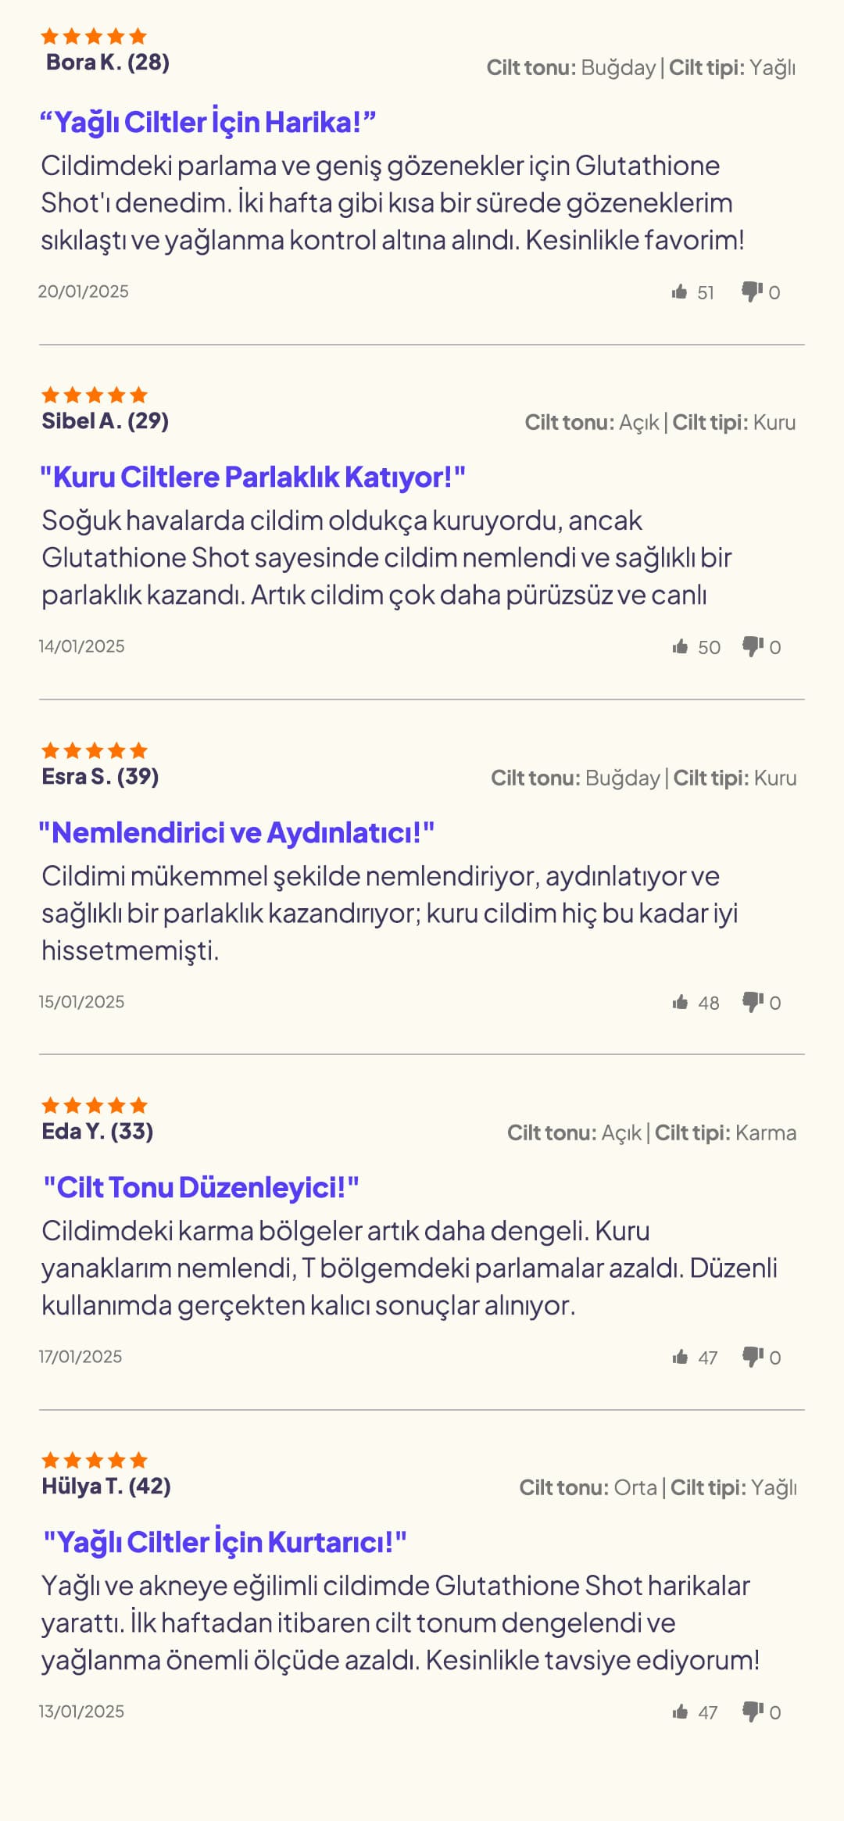844x1821 pixels.
Task: Thumbs up Sibel A.'s review
Action: coord(680,647)
